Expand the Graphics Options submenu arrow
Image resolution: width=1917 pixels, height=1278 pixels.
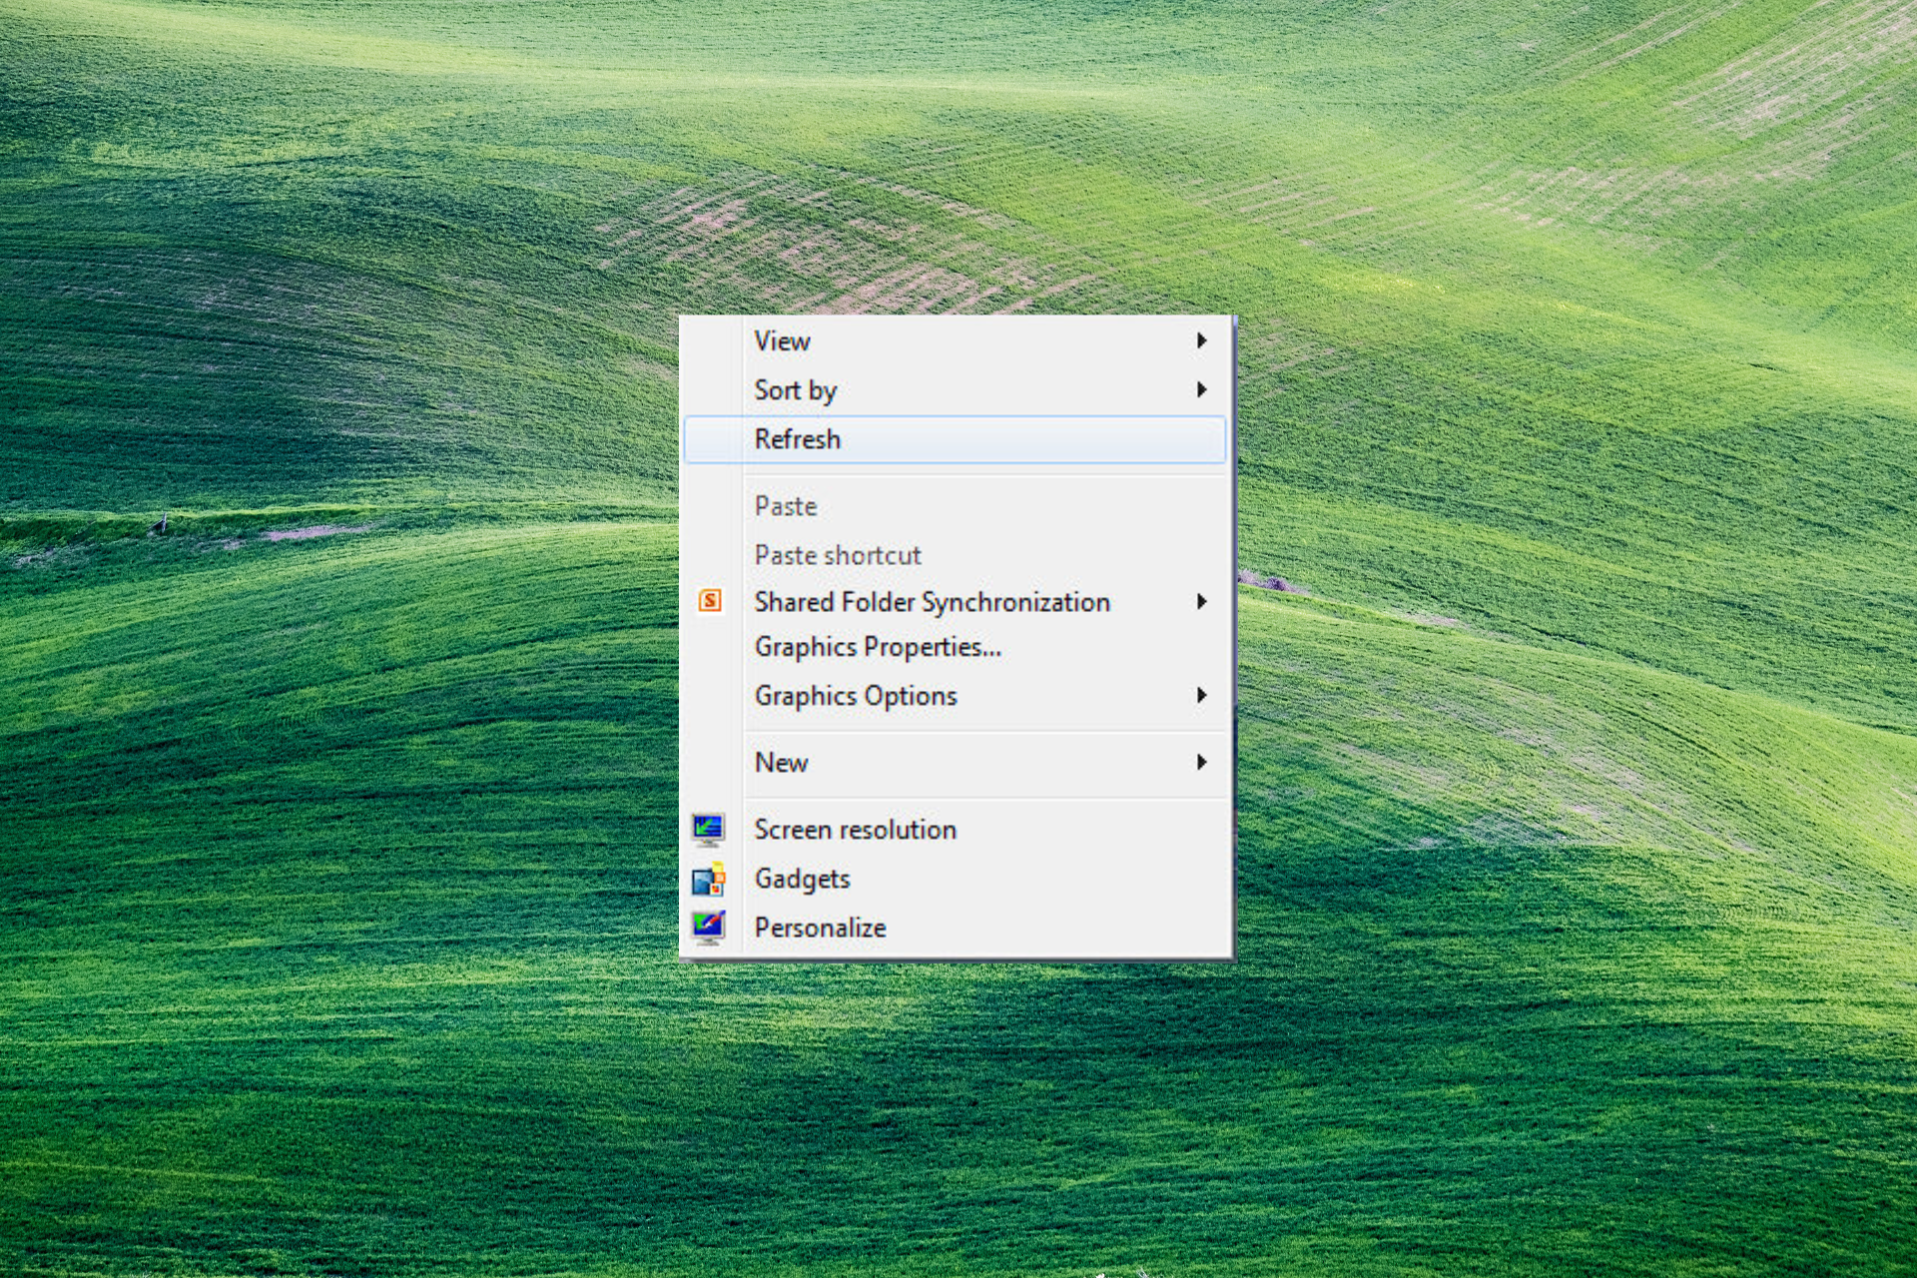point(1202,695)
